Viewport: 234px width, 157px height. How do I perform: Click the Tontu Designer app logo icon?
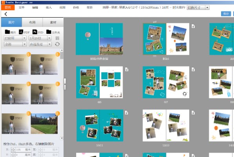point(3,2)
